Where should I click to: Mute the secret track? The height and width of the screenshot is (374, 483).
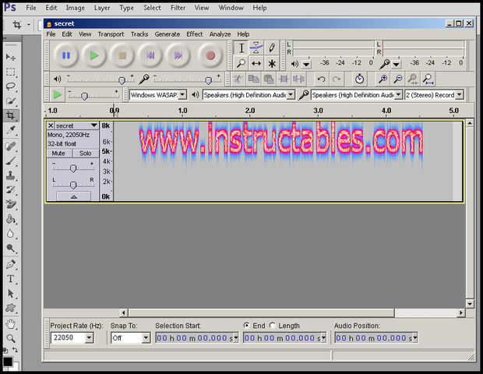58,153
